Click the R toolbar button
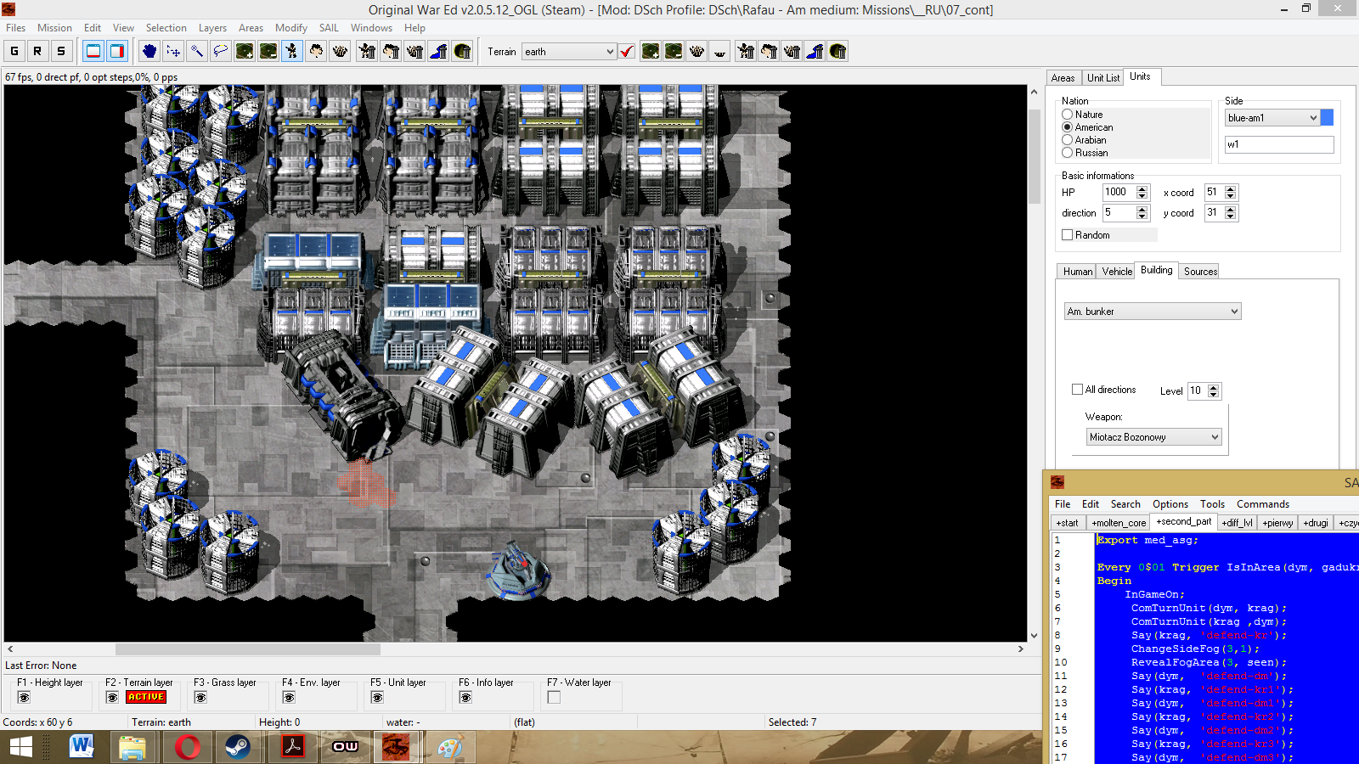Viewport: 1359px width, 764px height. (x=37, y=51)
